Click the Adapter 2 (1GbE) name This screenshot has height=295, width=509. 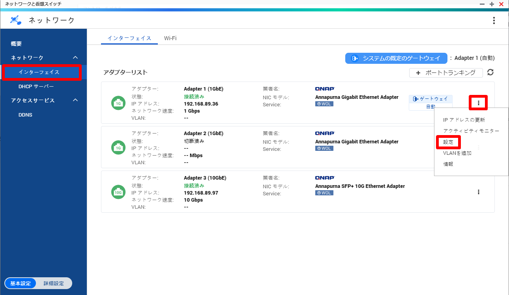(x=204, y=134)
